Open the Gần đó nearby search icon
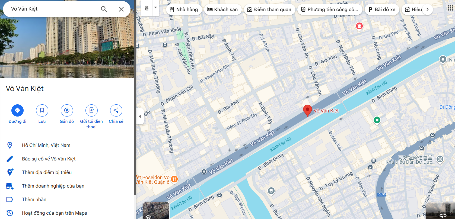Image resolution: width=455 pixels, height=219 pixels. [67, 110]
